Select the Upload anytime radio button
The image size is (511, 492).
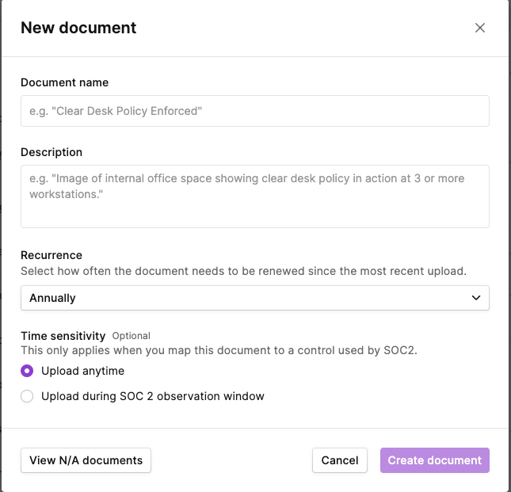coord(27,371)
